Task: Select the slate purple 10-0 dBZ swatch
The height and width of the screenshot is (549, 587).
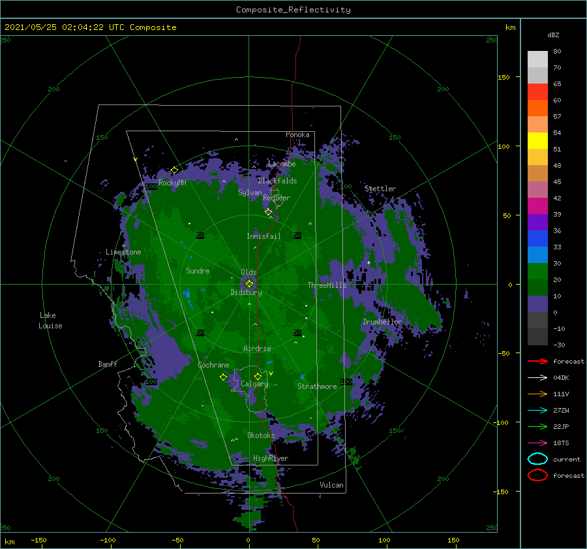Action: [537, 304]
